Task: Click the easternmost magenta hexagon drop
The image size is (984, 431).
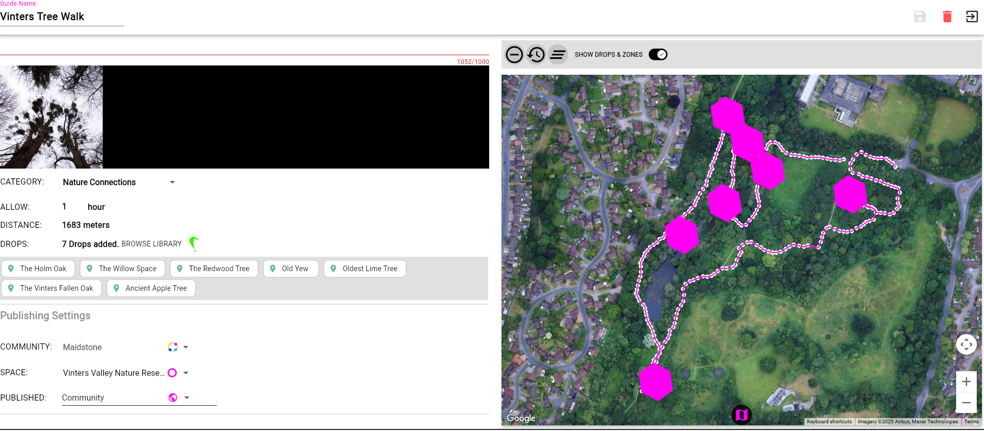Action: (x=850, y=194)
